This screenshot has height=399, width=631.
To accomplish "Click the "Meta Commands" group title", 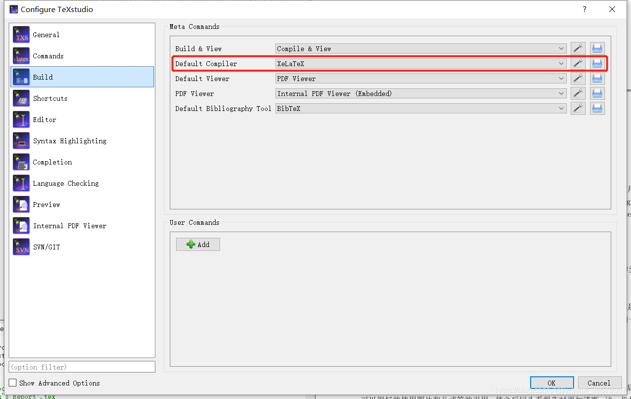I will [194, 27].
